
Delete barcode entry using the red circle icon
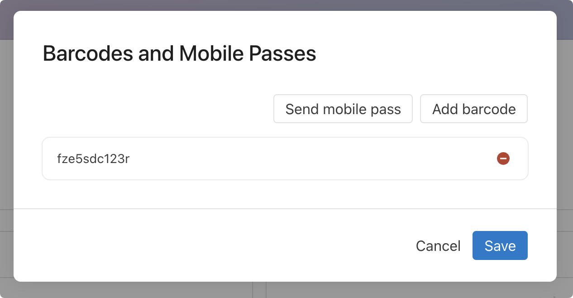[x=503, y=159]
